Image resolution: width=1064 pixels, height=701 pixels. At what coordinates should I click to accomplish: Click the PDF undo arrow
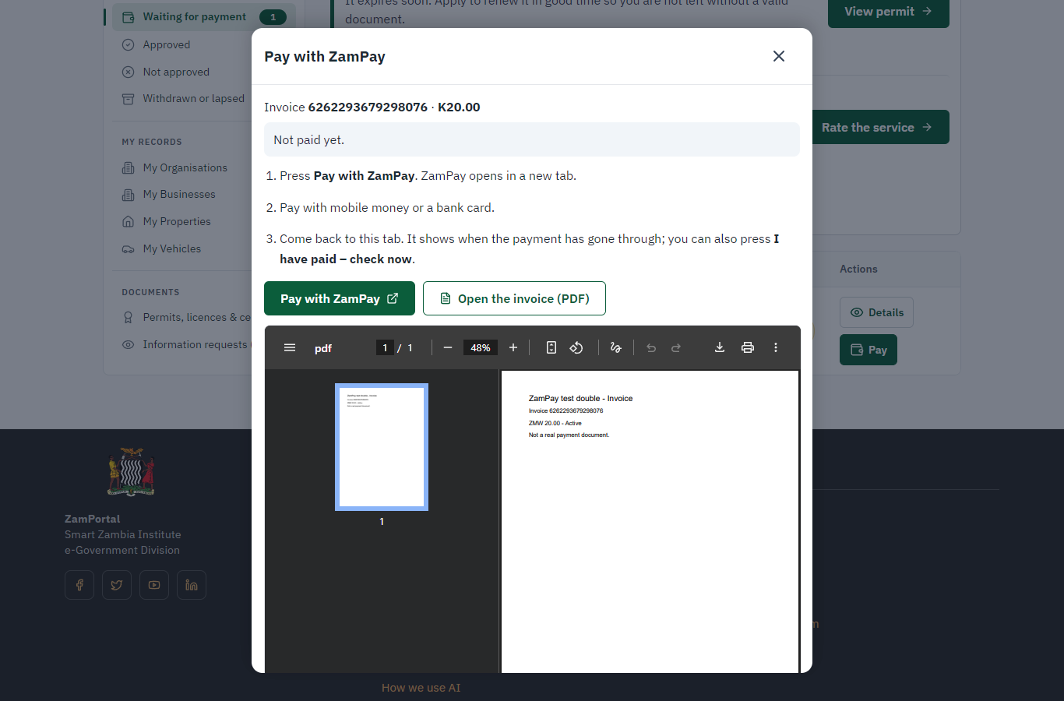651,347
